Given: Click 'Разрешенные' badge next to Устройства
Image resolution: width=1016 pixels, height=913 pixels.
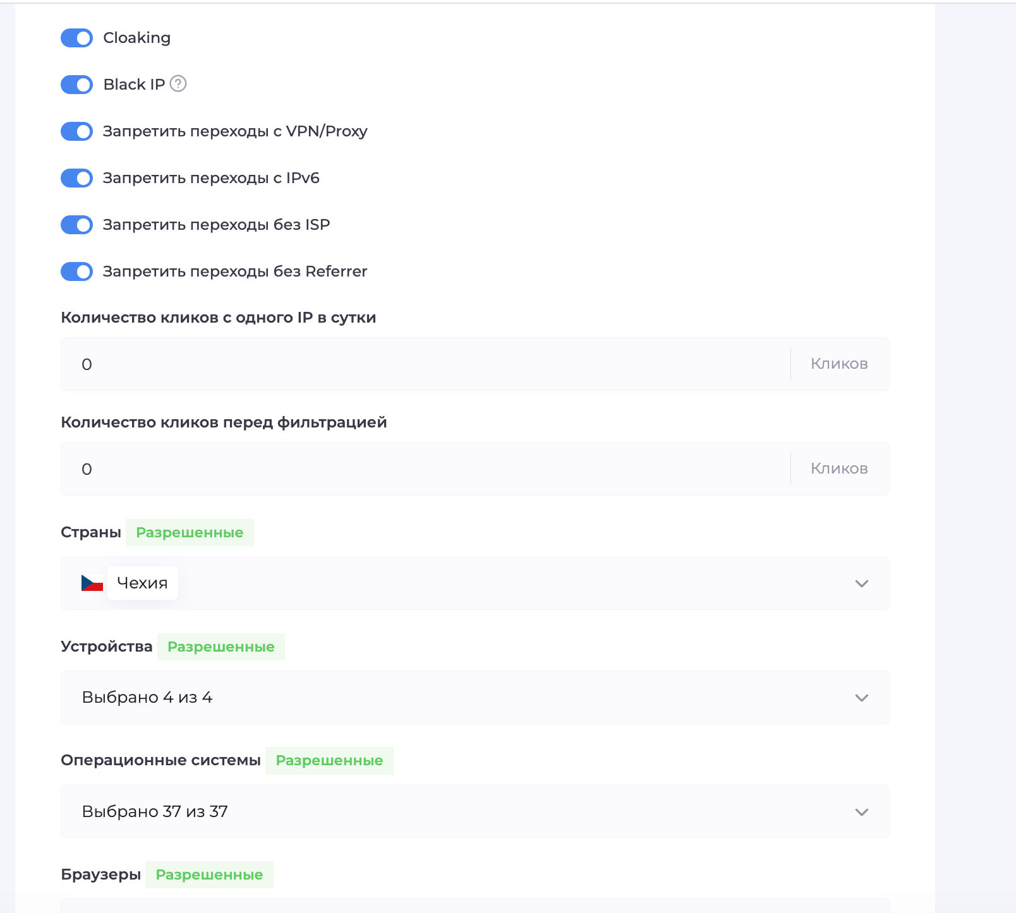Looking at the screenshot, I should tap(221, 647).
